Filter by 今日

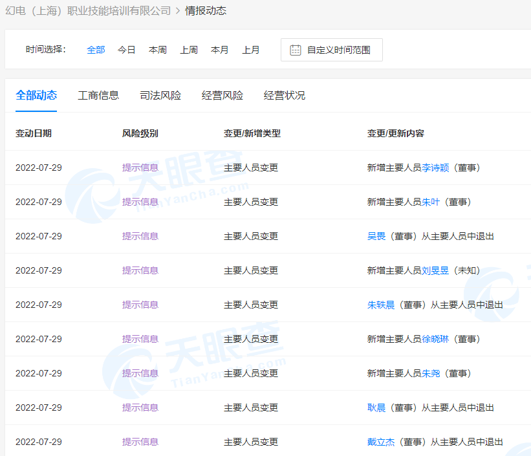click(127, 50)
